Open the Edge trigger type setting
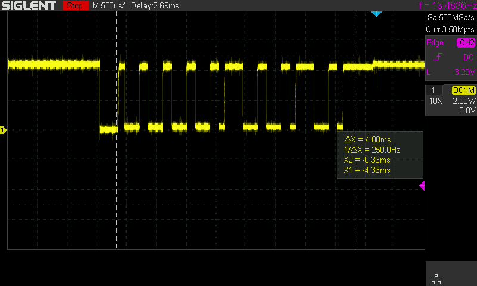This screenshot has height=286, width=477. [x=435, y=43]
